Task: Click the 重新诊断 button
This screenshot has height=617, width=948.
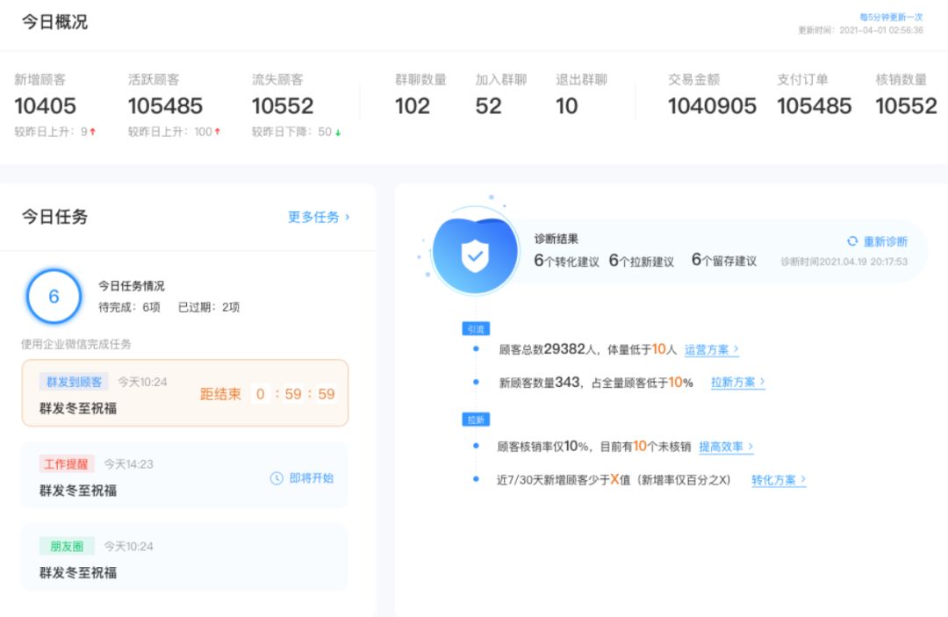Action: pyautogui.click(x=885, y=241)
